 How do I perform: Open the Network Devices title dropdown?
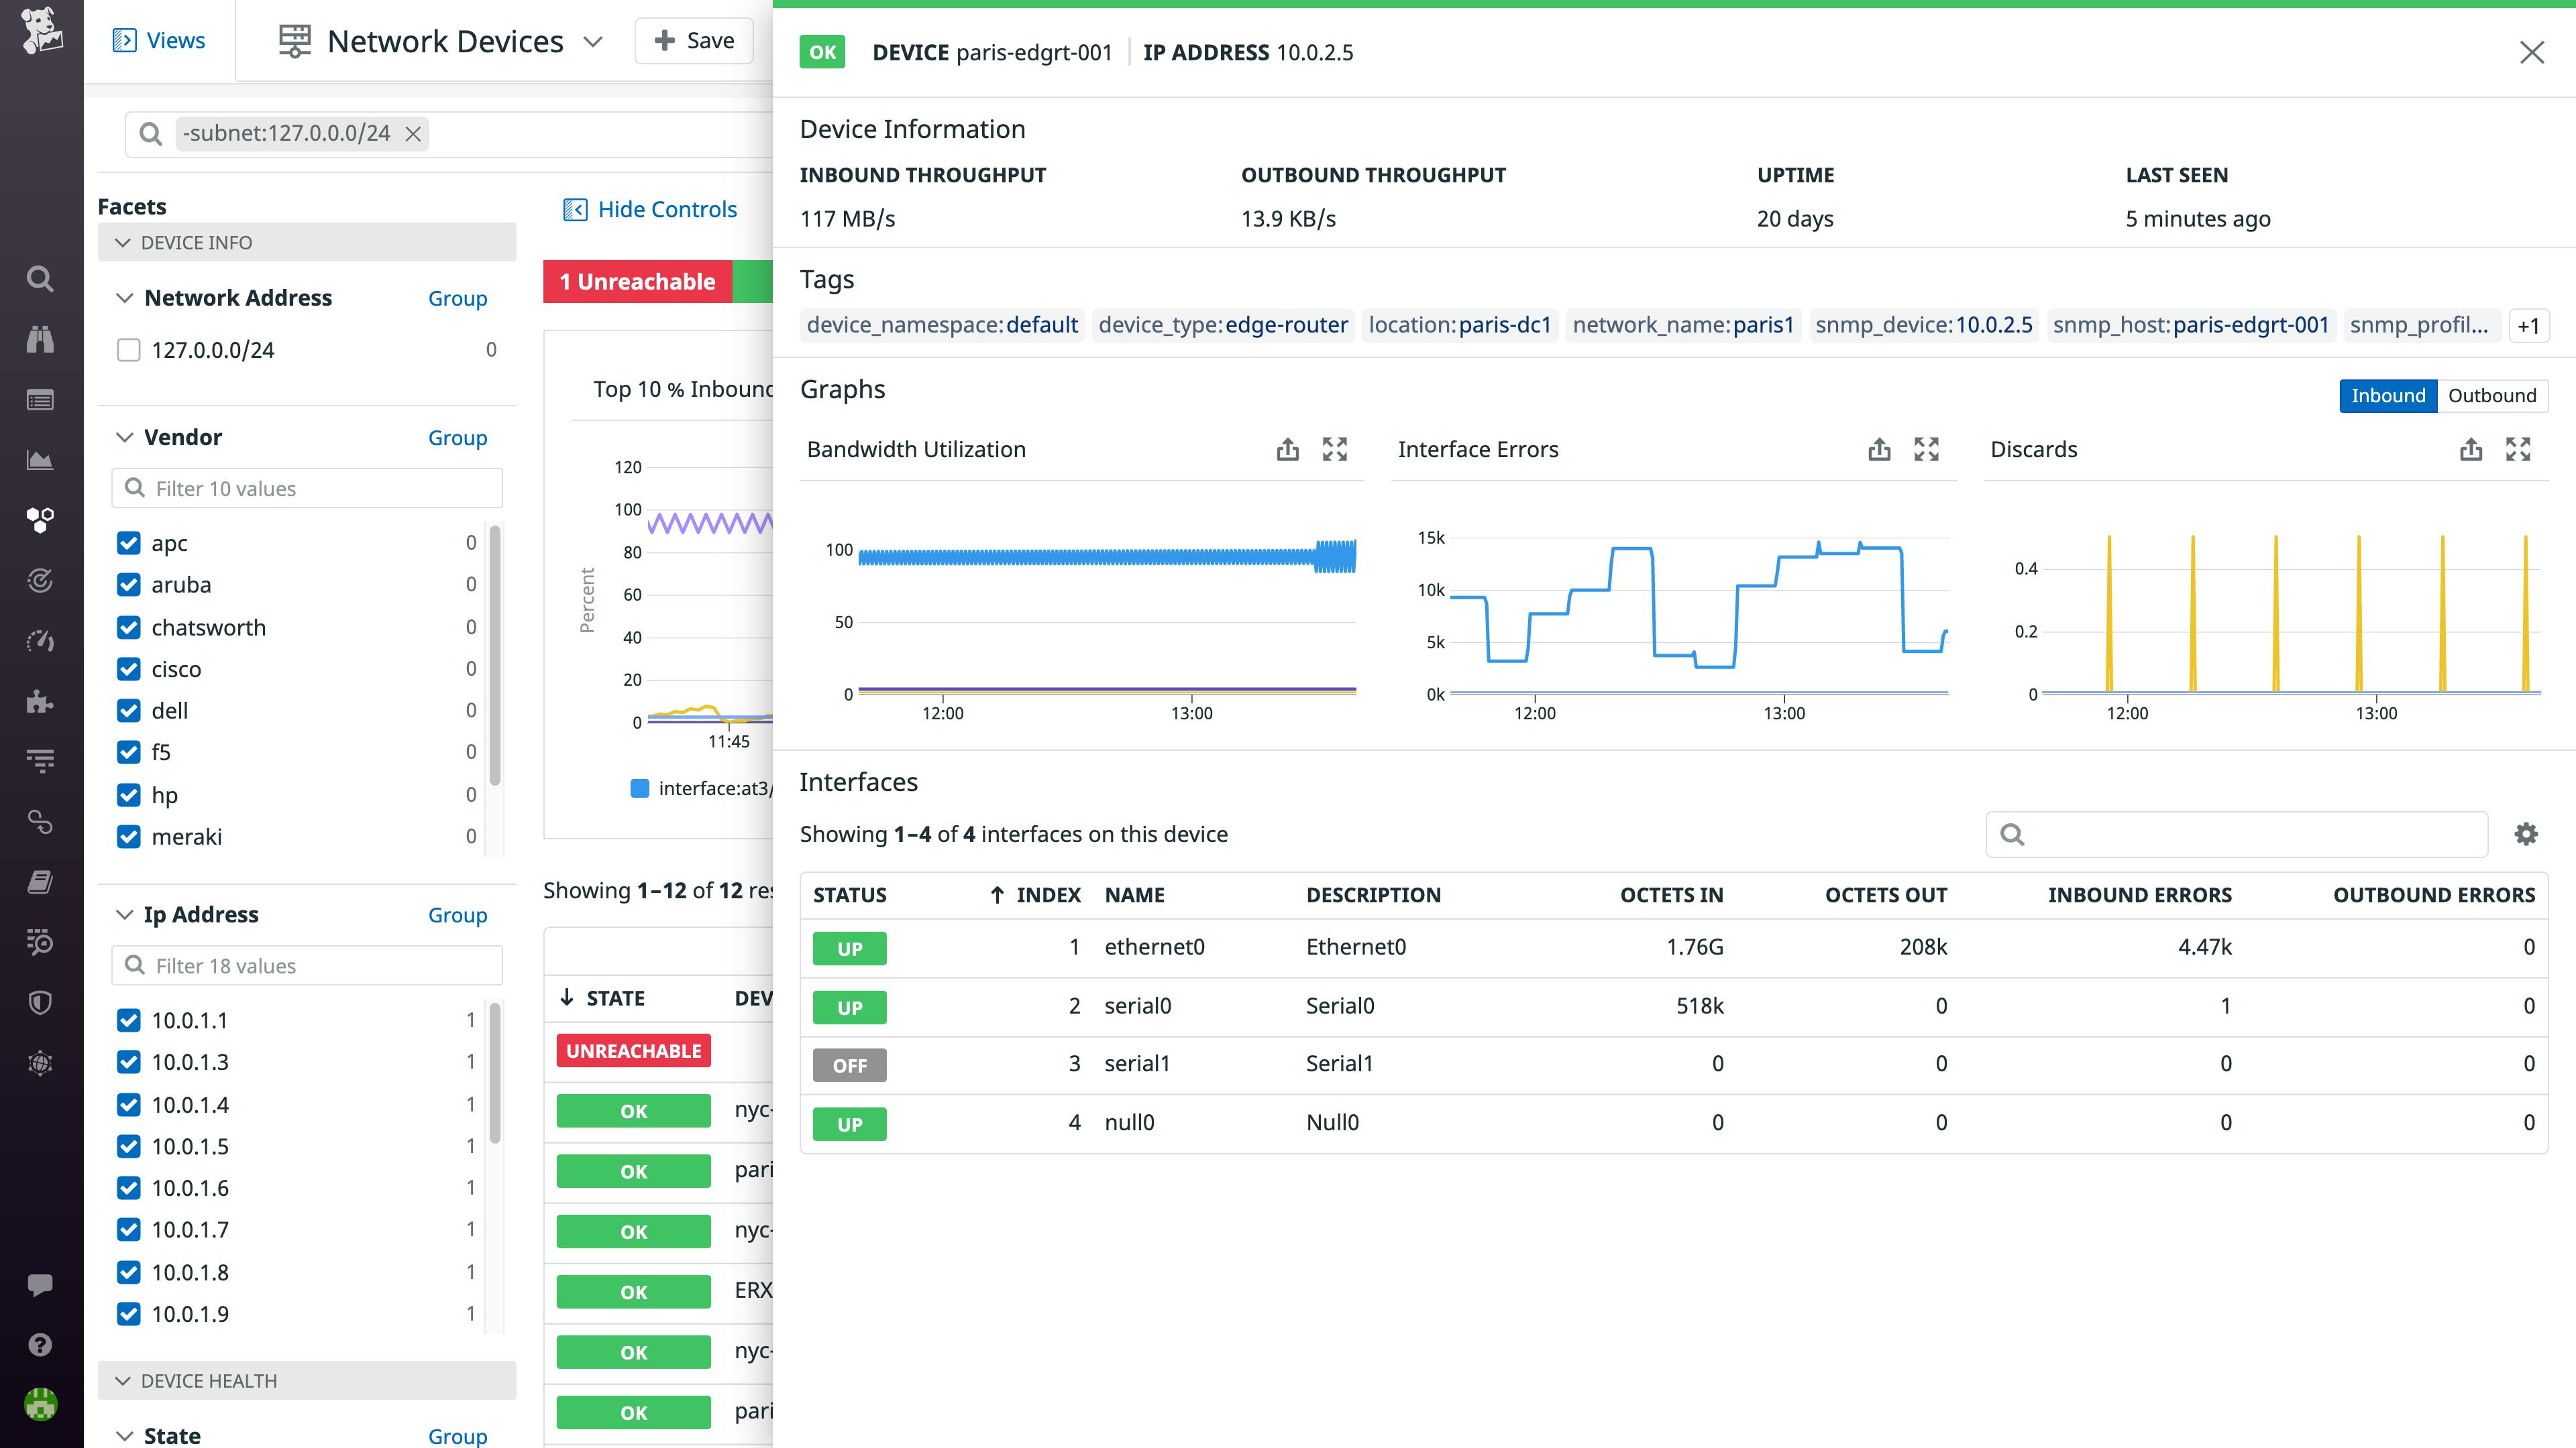(593, 41)
